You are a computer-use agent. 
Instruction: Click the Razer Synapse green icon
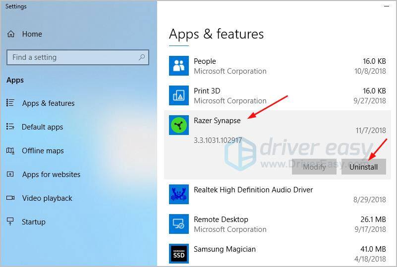(x=179, y=125)
